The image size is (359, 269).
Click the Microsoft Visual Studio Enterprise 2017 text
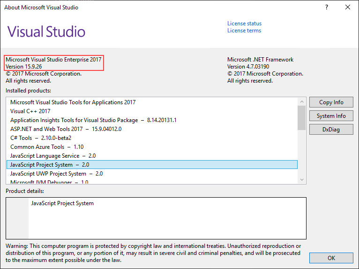pos(53,60)
